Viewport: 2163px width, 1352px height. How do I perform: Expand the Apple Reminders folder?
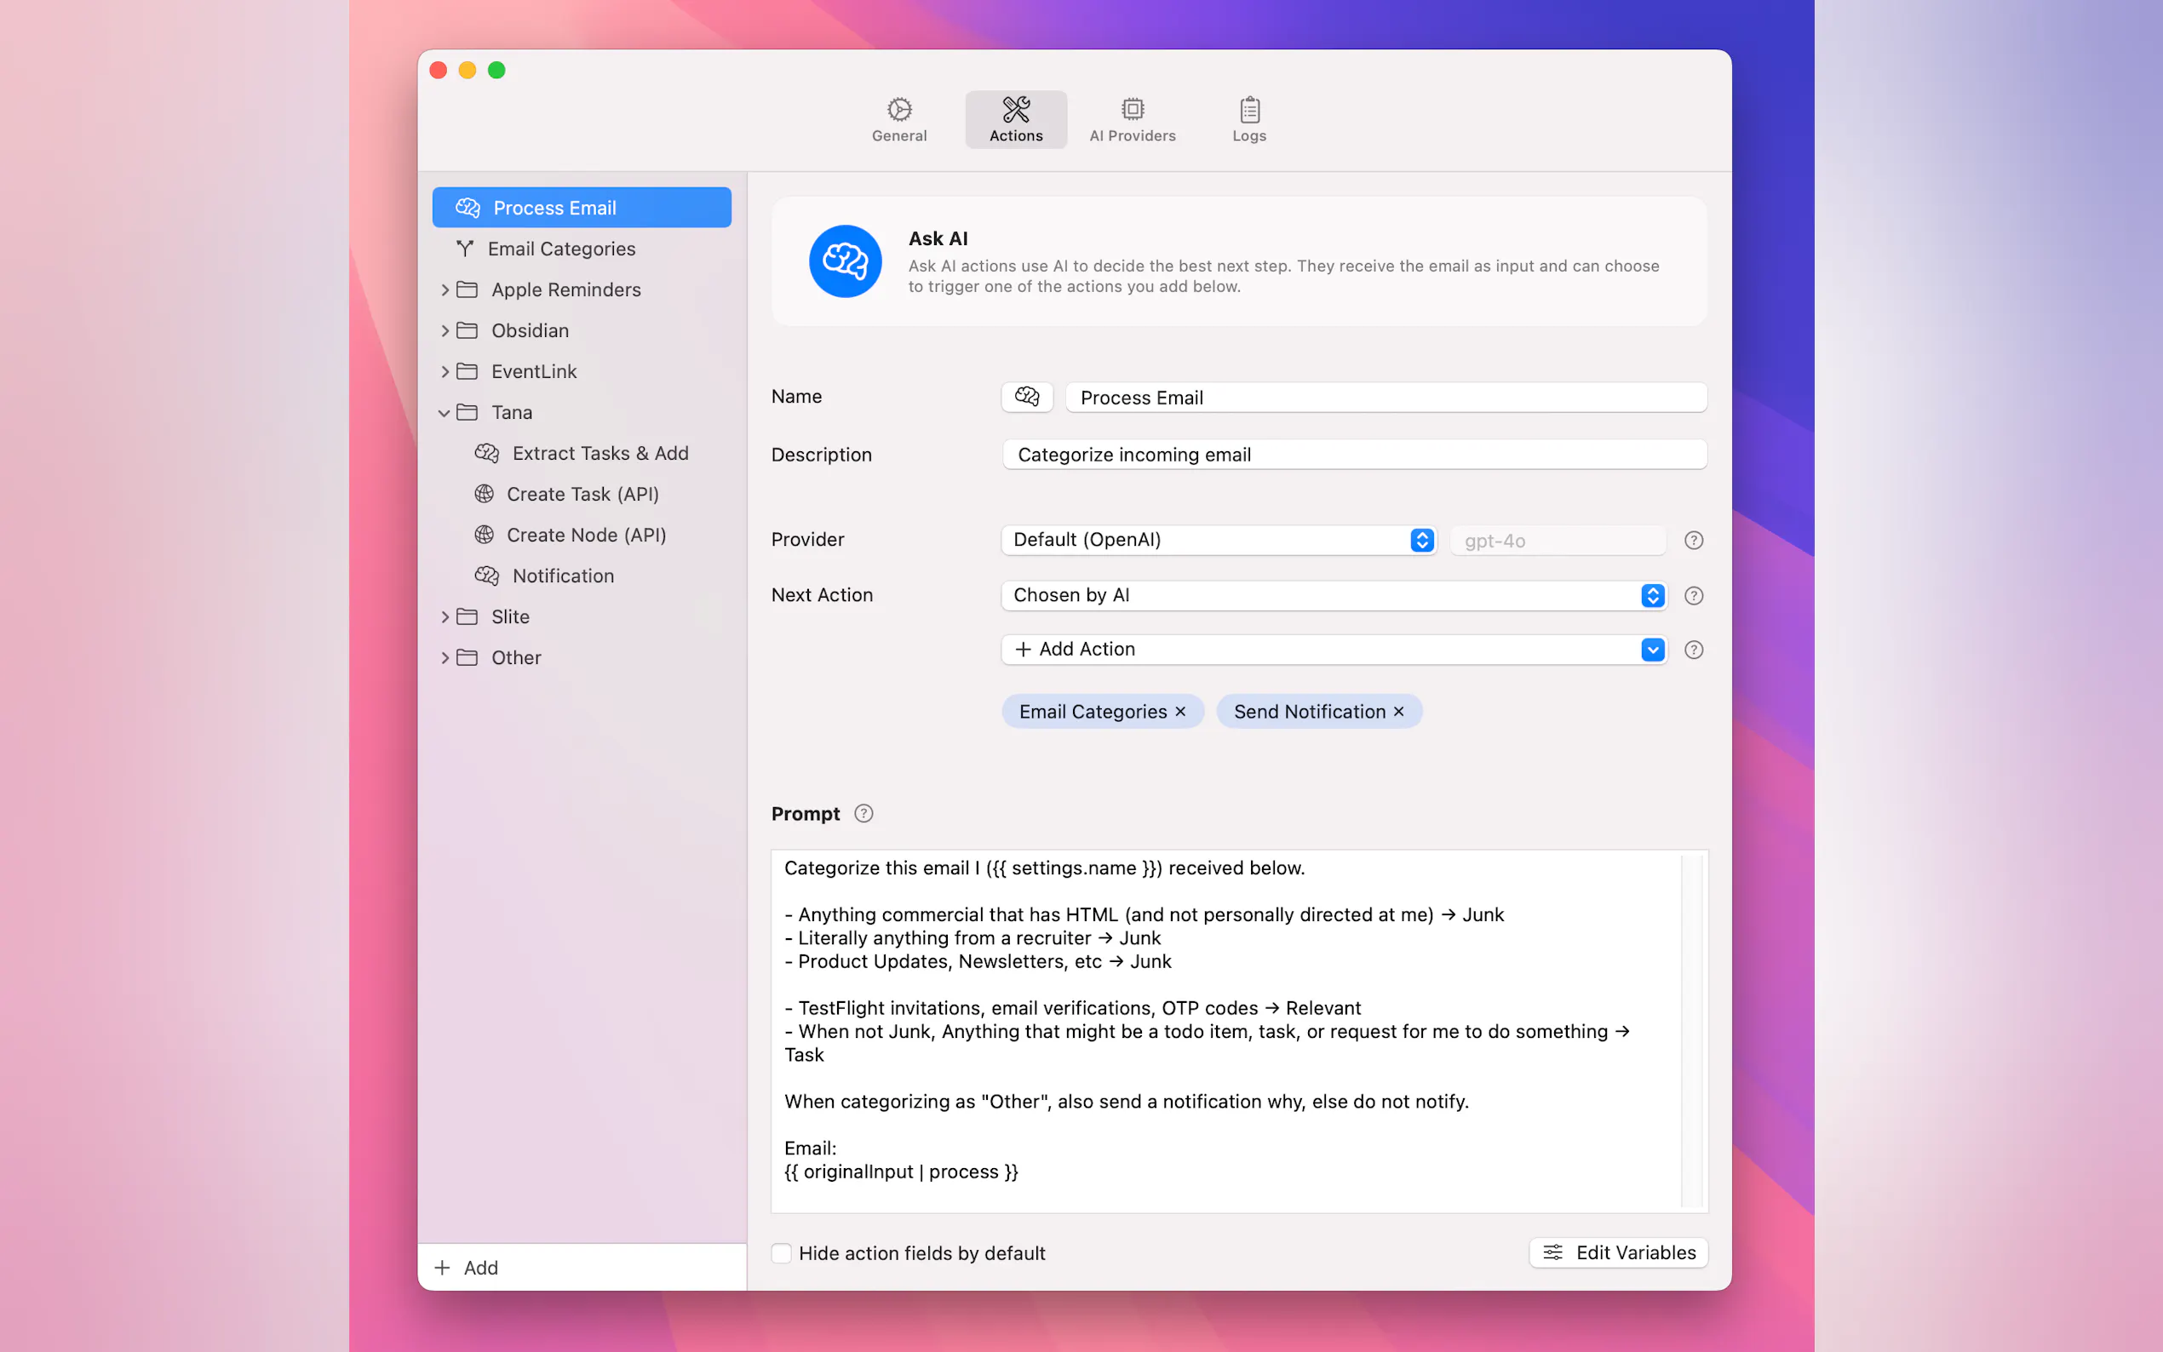pos(445,289)
